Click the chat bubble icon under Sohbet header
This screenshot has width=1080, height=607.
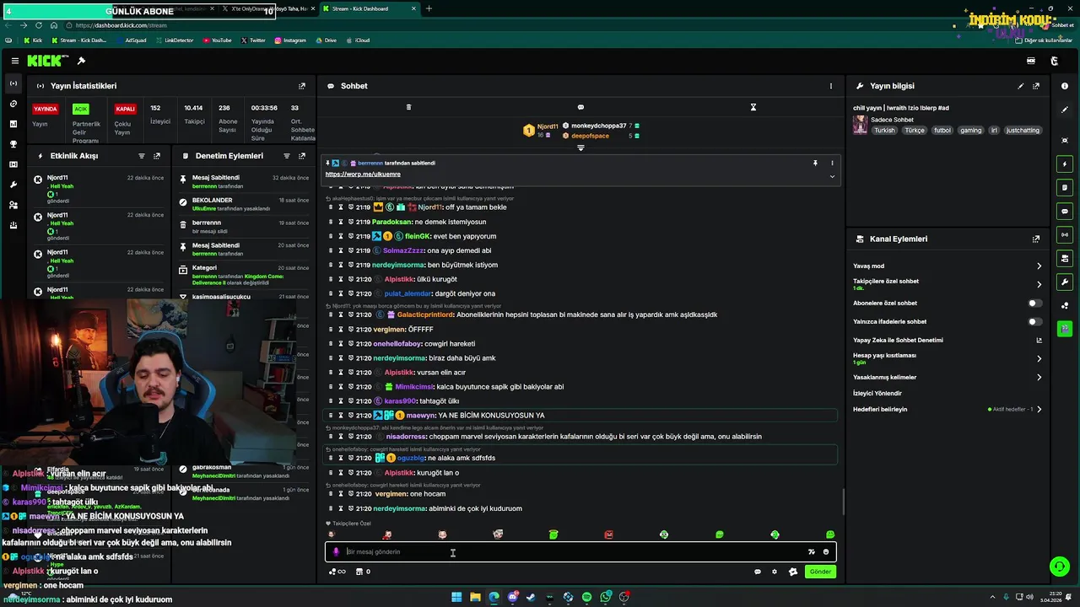580,107
